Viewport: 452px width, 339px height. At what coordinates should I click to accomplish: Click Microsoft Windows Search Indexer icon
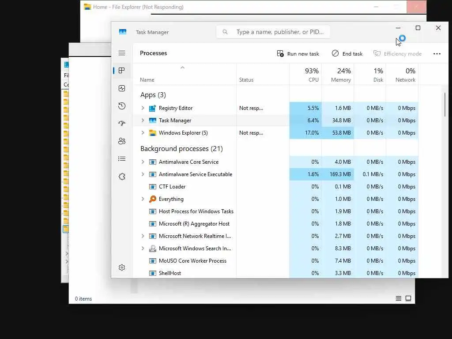pos(152,249)
